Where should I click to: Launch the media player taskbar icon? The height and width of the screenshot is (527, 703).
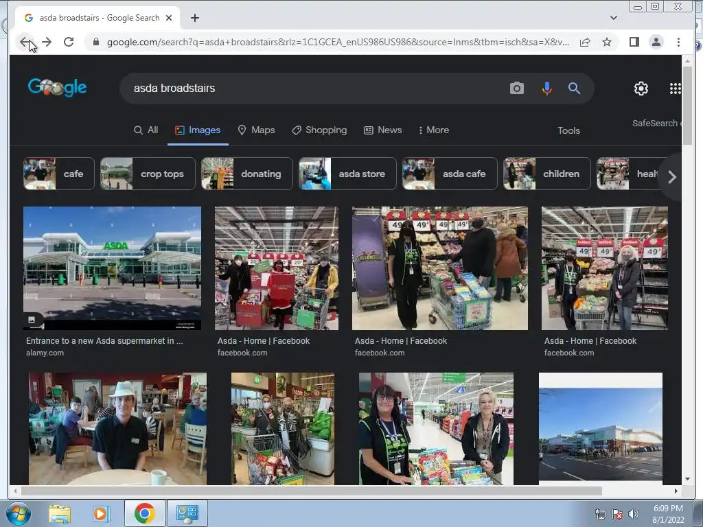point(102,513)
